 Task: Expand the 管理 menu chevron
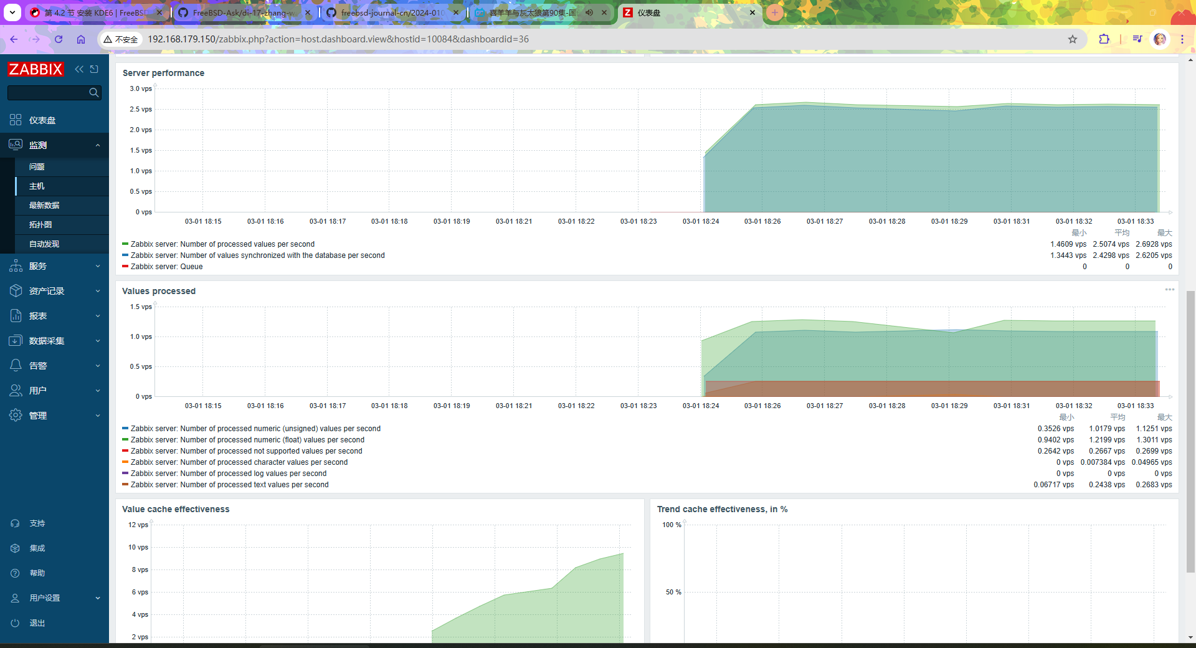(x=98, y=416)
